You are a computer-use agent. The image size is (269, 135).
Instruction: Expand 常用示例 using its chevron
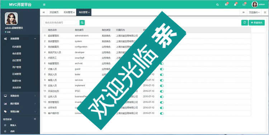[x=35, y=111]
